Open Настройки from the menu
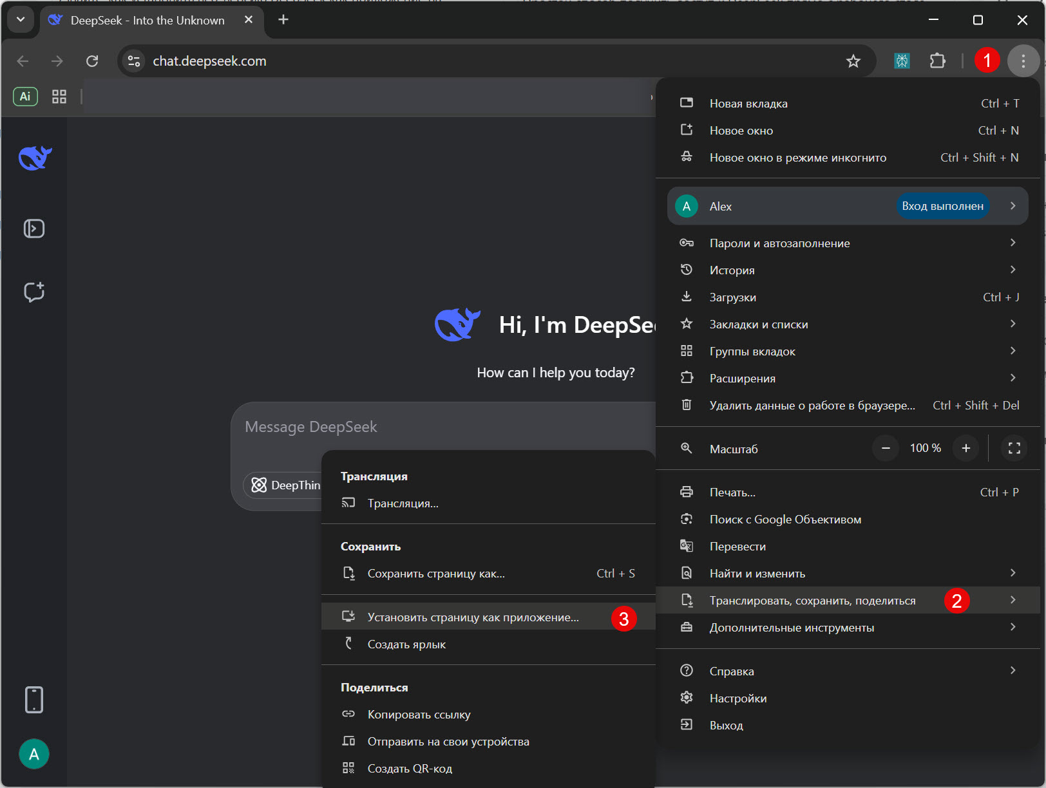The width and height of the screenshot is (1046, 788). (848, 699)
